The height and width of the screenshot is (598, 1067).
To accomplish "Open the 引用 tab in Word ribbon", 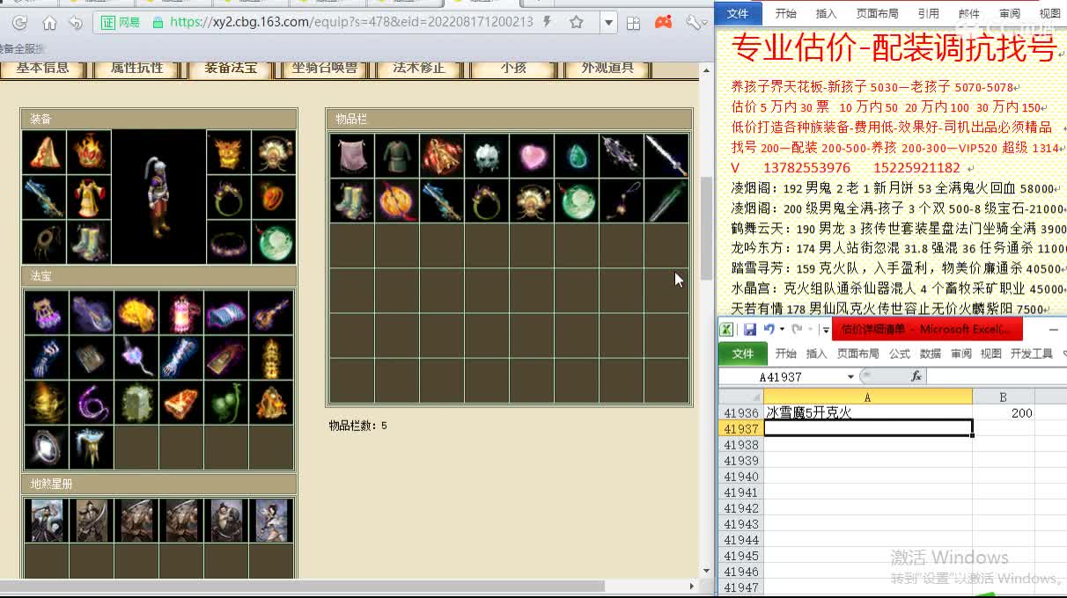I will coord(928,13).
